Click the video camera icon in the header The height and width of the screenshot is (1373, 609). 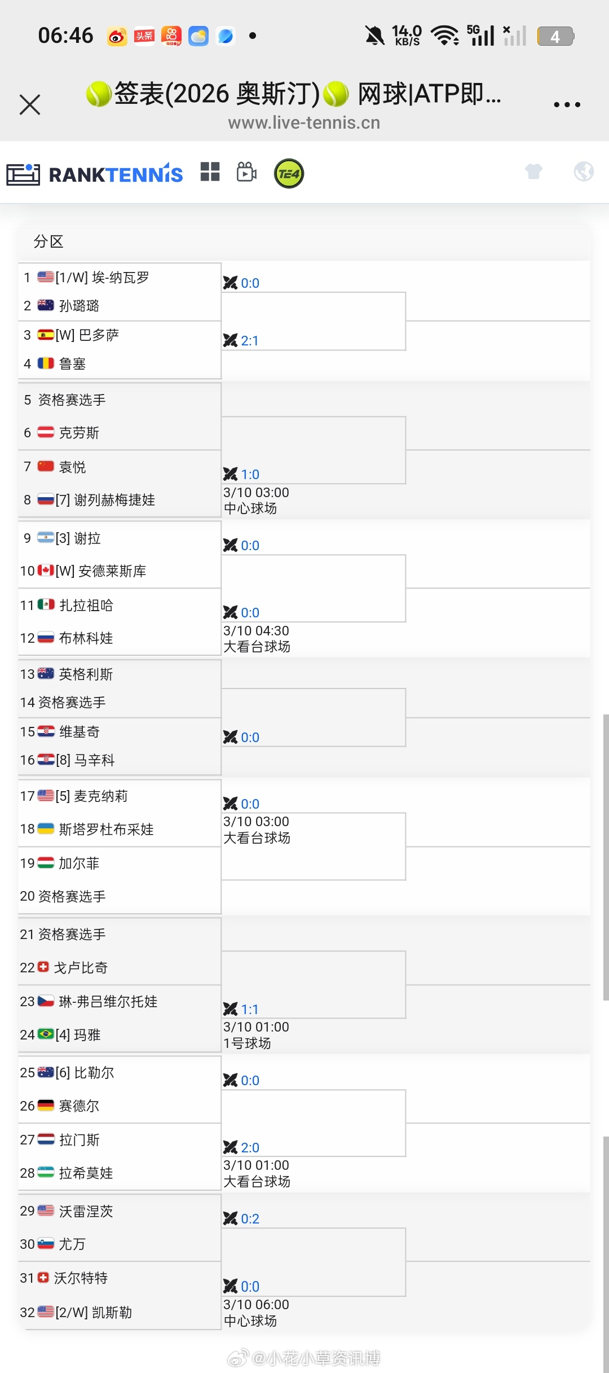pyautogui.click(x=245, y=173)
